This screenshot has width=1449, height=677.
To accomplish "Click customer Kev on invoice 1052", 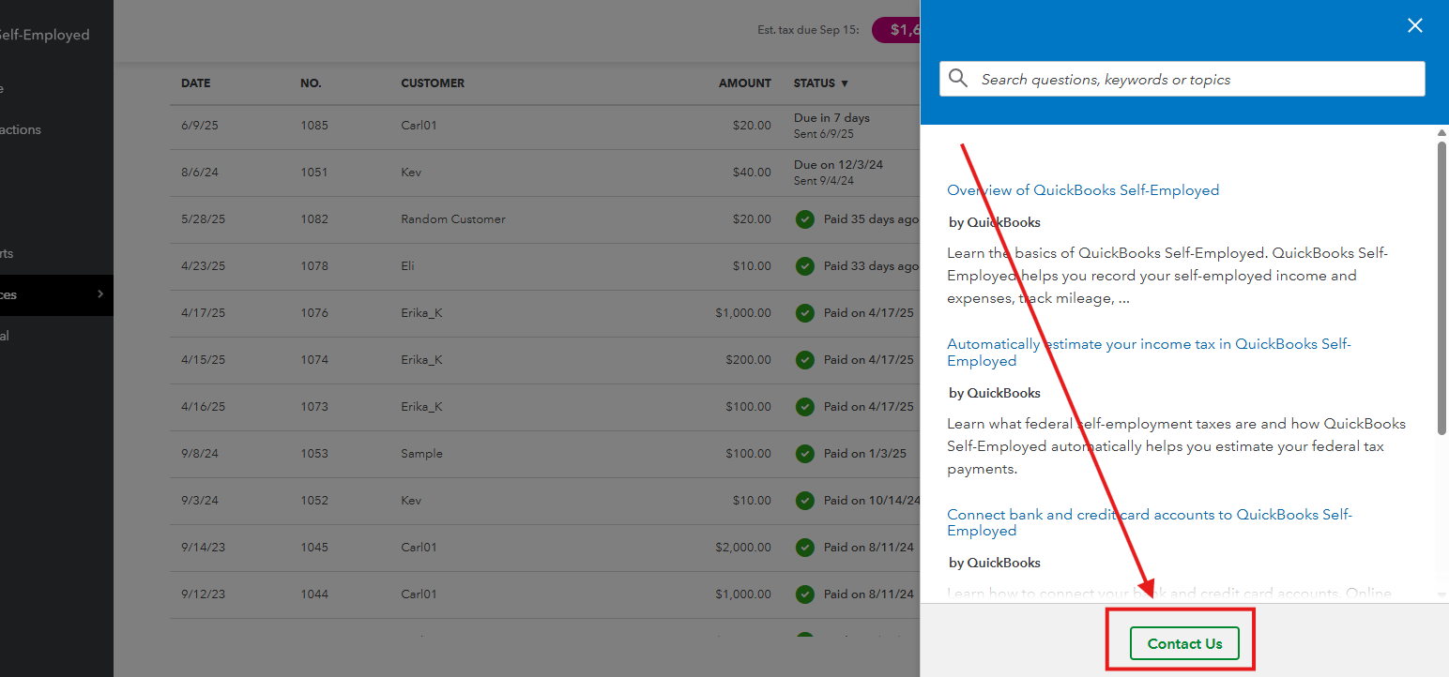I will [x=411, y=501].
